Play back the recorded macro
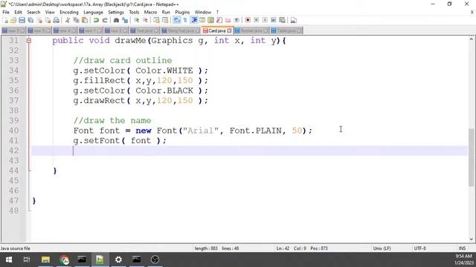Image resolution: width=476 pixels, height=267 pixels. coord(265,20)
